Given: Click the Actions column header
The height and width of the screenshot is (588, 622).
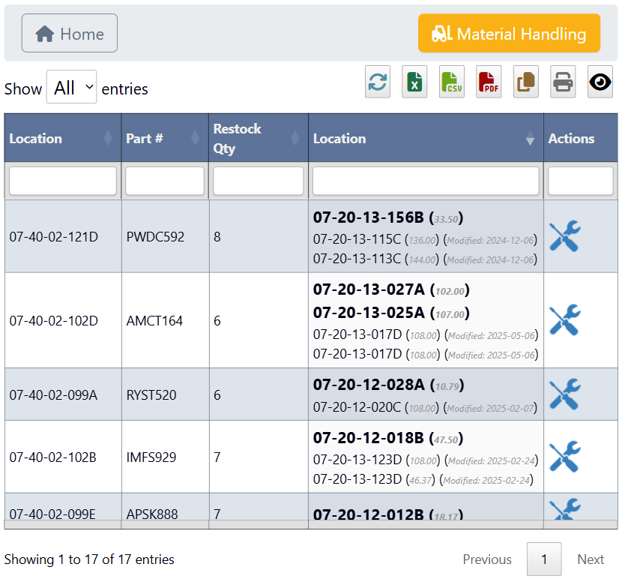Looking at the screenshot, I should (580, 138).
